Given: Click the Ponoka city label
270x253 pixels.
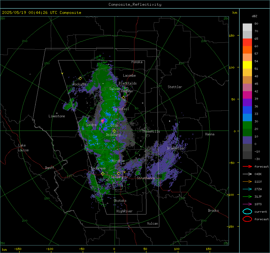Looking at the screenshot, I should (137, 62).
